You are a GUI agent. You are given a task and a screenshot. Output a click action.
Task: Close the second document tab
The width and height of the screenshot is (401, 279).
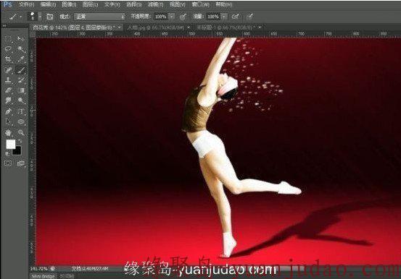189,27
